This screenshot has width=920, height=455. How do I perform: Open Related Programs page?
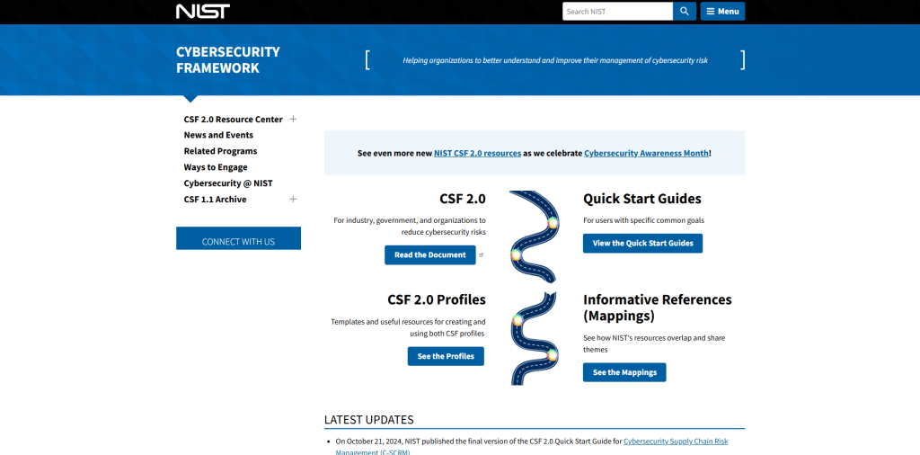(x=220, y=151)
